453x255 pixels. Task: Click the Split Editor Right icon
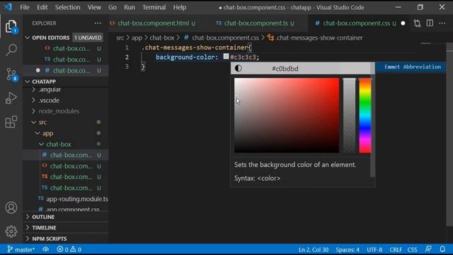coord(430,23)
